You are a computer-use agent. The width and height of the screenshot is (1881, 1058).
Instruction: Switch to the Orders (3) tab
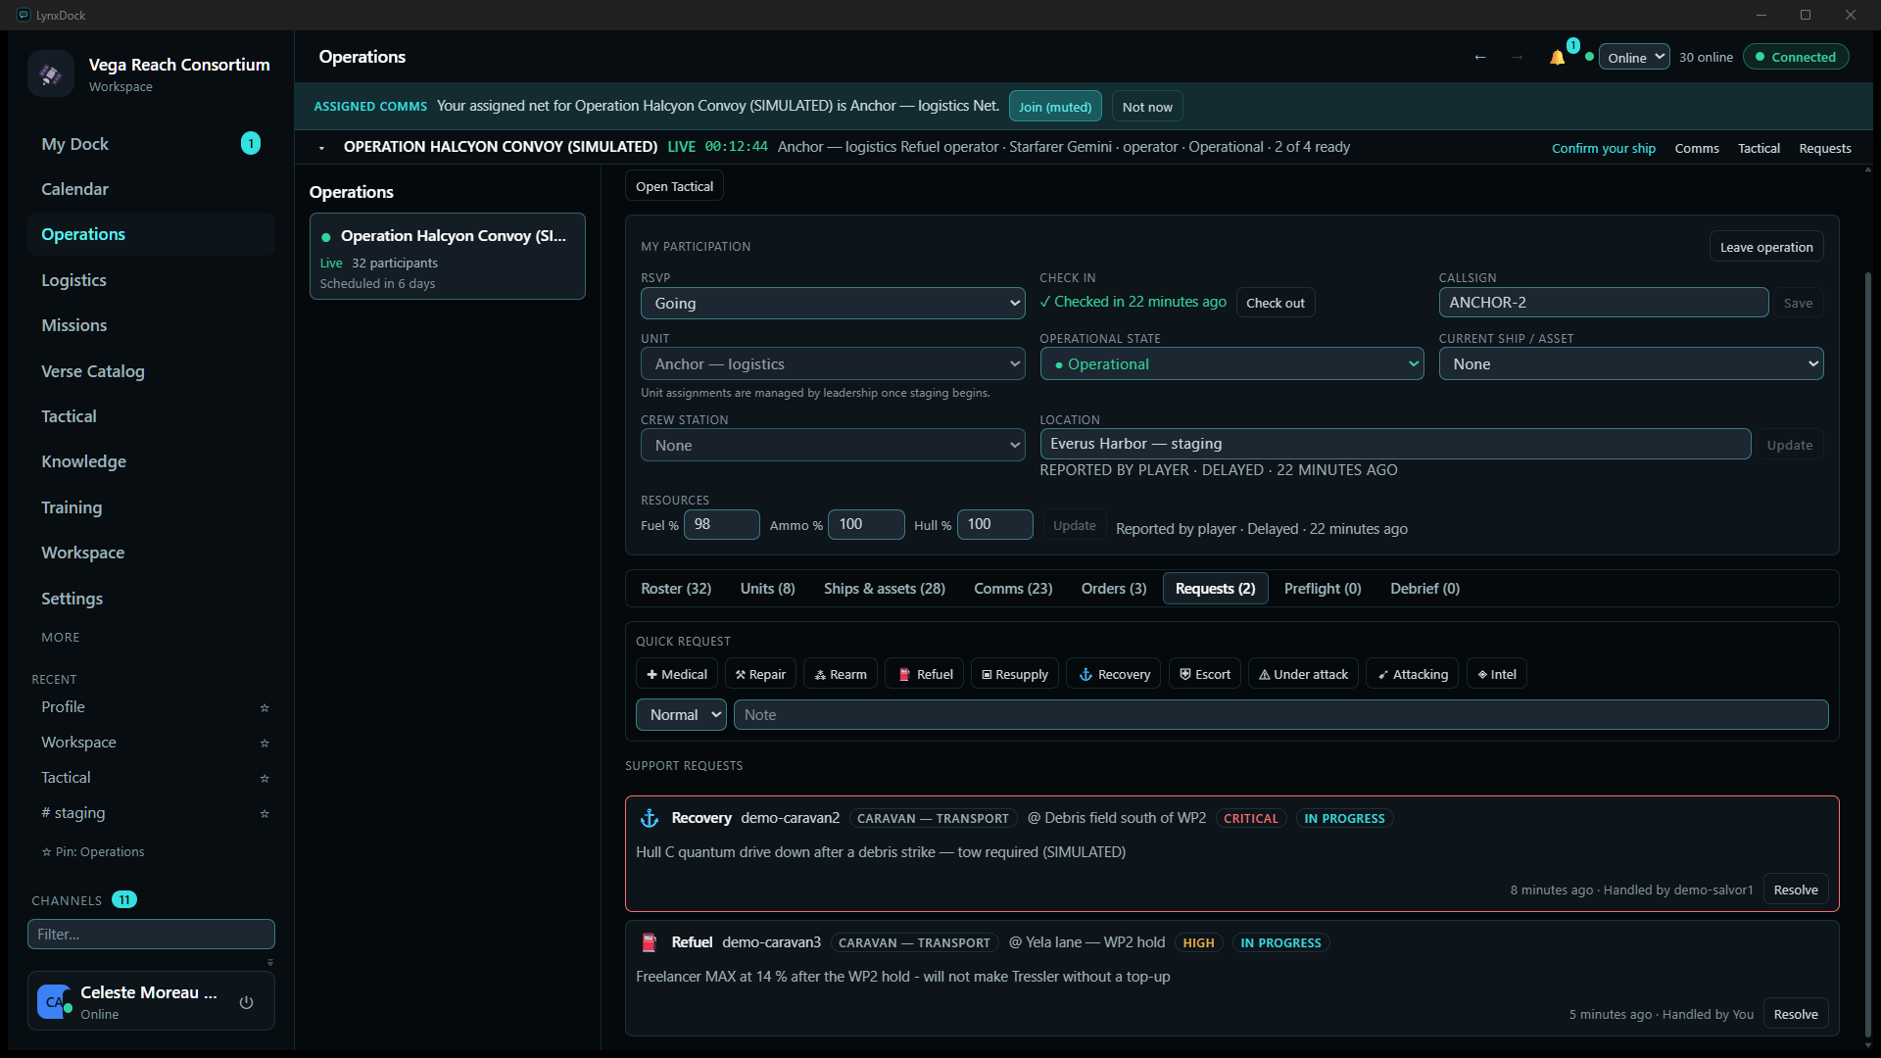pos(1113,589)
